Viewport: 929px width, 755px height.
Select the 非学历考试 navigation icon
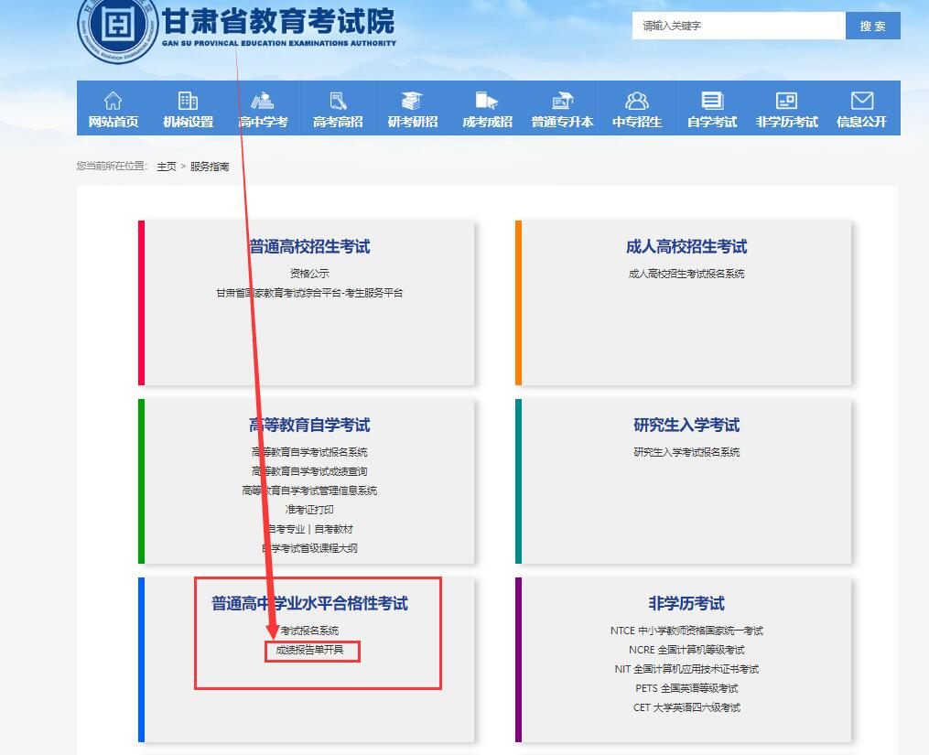click(786, 101)
